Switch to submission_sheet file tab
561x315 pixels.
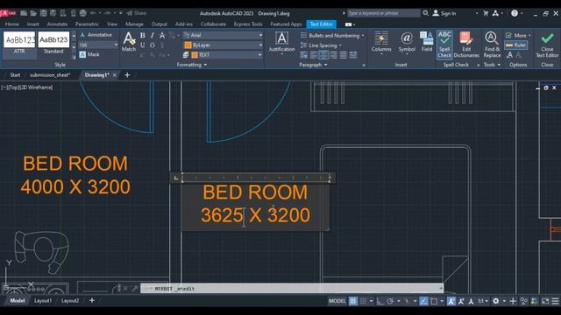click(50, 75)
